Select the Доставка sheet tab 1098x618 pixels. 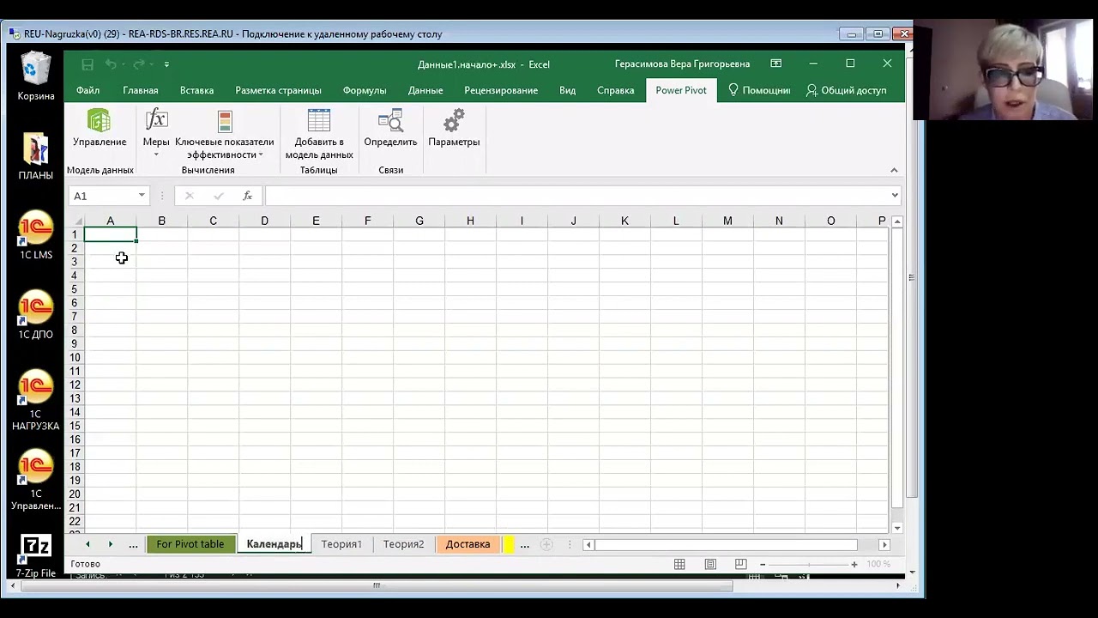(x=468, y=544)
